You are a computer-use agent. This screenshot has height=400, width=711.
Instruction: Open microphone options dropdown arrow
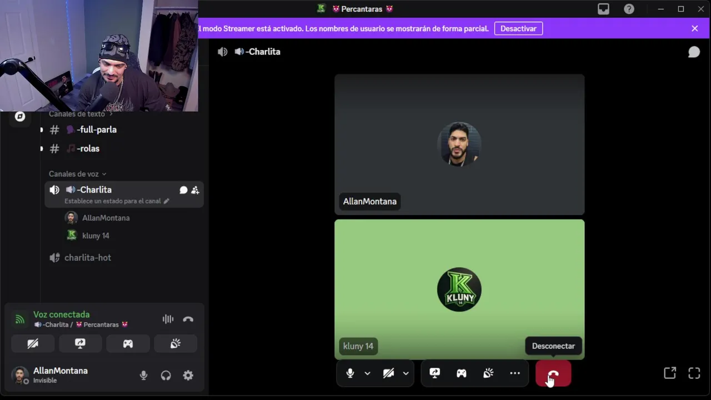367,373
